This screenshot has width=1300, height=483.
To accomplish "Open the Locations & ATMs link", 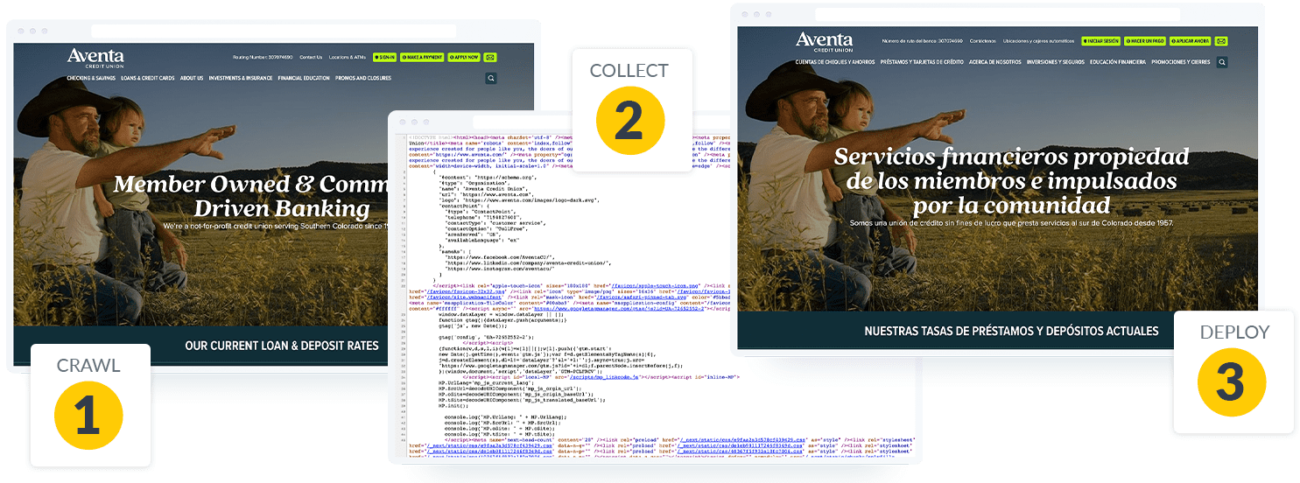I will pyautogui.click(x=348, y=57).
